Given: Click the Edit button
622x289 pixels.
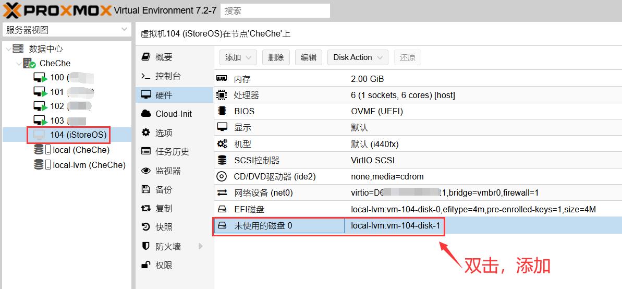Looking at the screenshot, I should click(309, 57).
